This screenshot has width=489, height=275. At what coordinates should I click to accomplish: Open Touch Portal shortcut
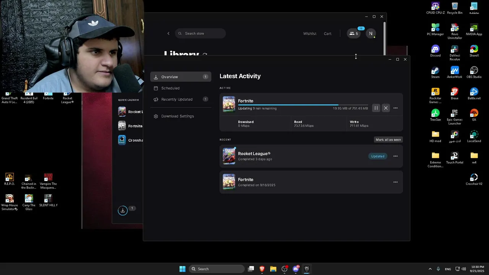click(455, 158)
